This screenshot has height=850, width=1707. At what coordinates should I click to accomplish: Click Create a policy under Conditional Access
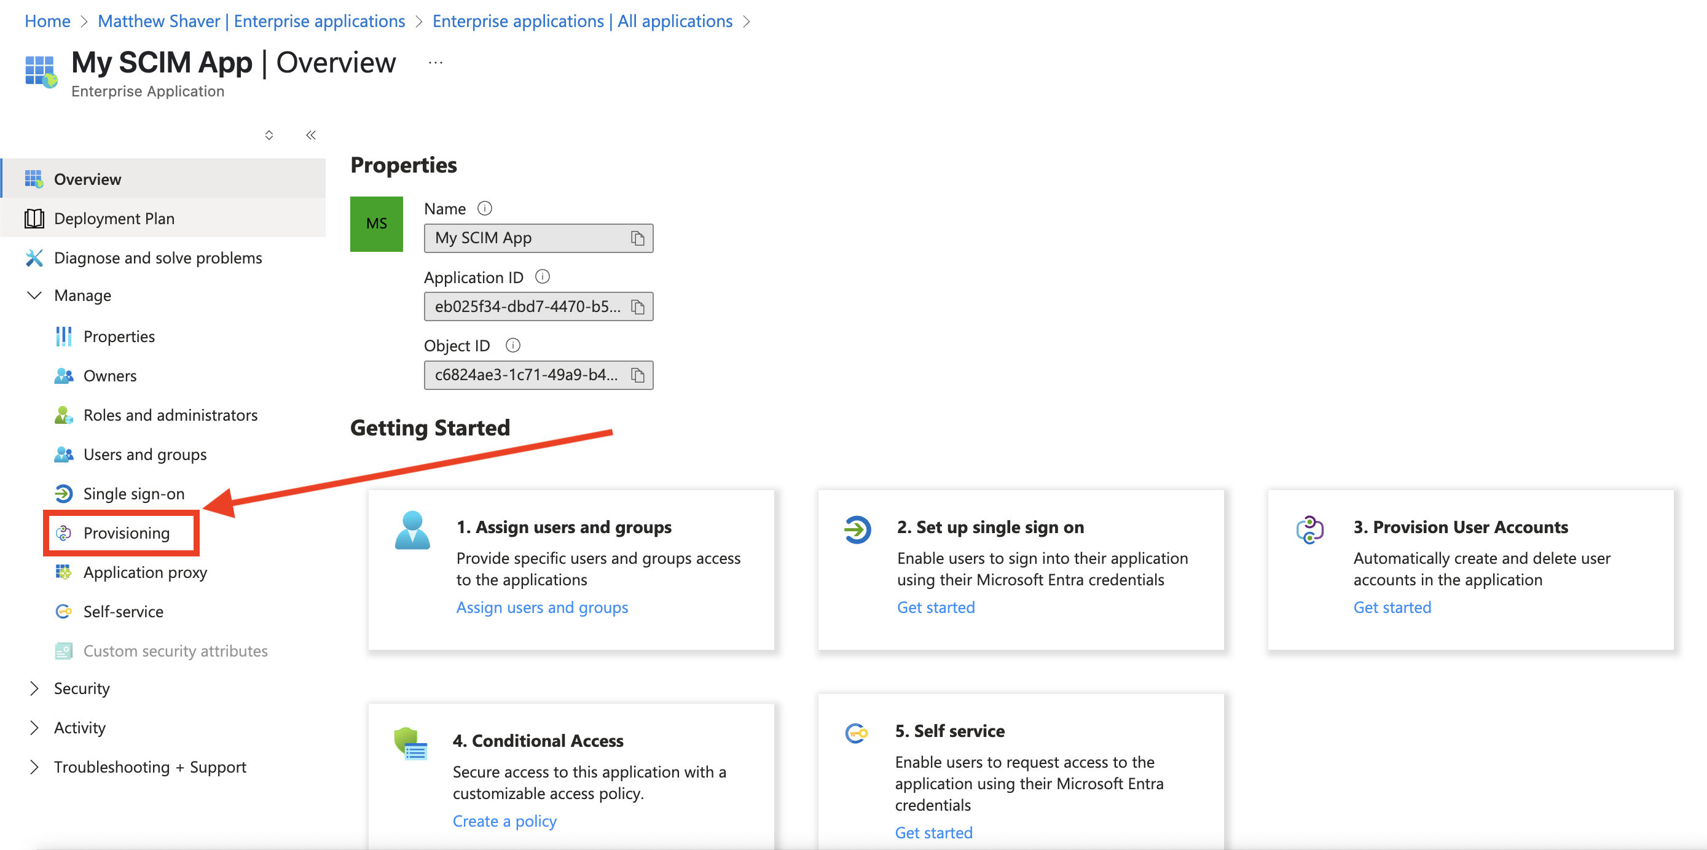point(504,820)
